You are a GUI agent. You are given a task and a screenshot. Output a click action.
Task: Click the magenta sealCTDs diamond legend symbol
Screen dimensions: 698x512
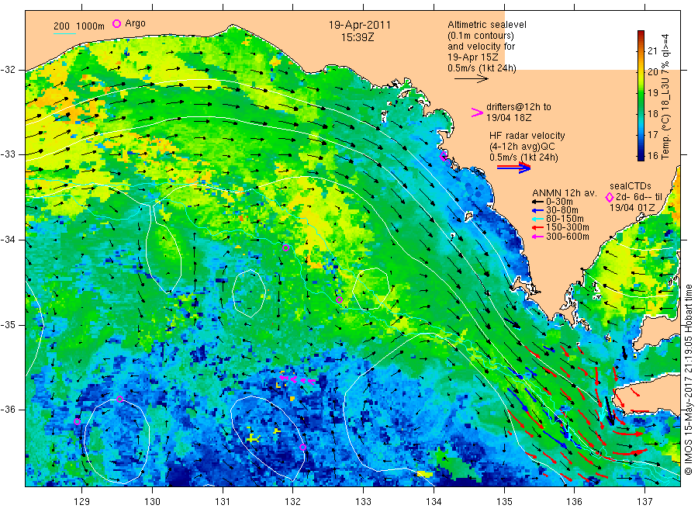[x=610, y=197]
